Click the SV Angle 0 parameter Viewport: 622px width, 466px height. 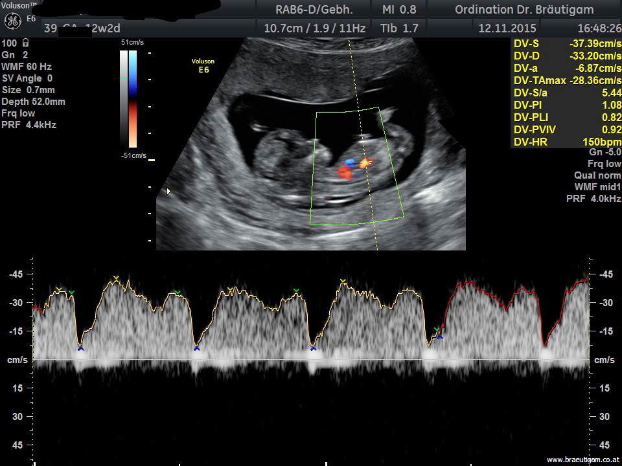[x=27, y=78]
